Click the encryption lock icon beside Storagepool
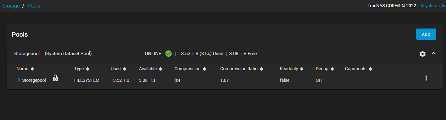This screenshot has height=120, width=446. pyautogui.click(x=55, y=78)
